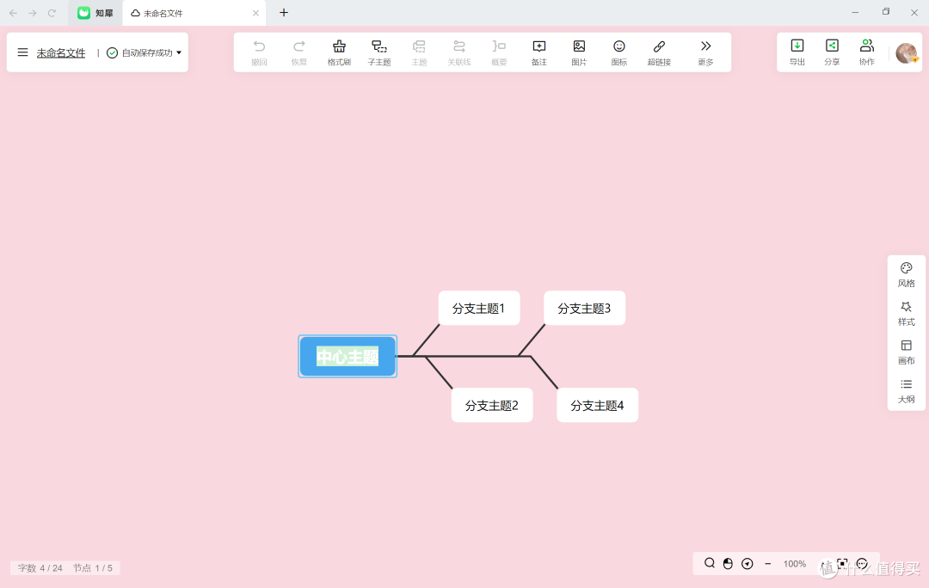Open the 样式 style panel
Screen dimensions: 929x588
click(x=906, y=314)
